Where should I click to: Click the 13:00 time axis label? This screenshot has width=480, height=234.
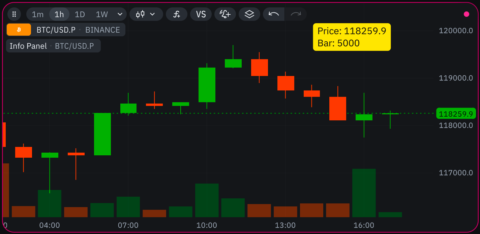point(285,225)
